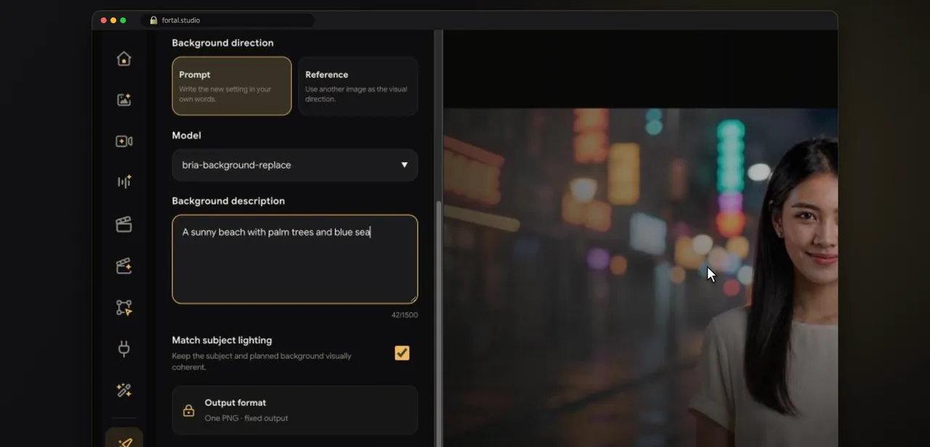Click the Output format card

(295, 410)
